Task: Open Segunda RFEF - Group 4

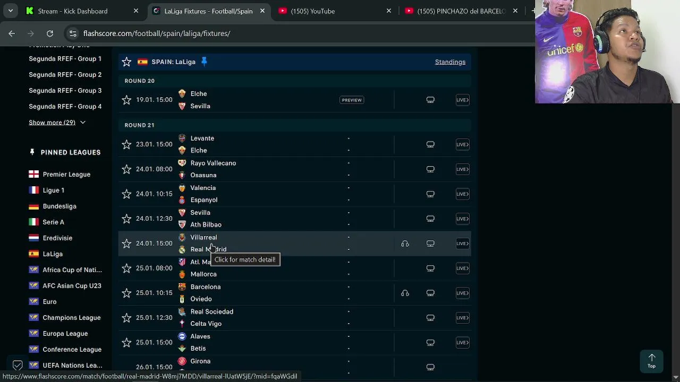Action: (x=65, y=107)
